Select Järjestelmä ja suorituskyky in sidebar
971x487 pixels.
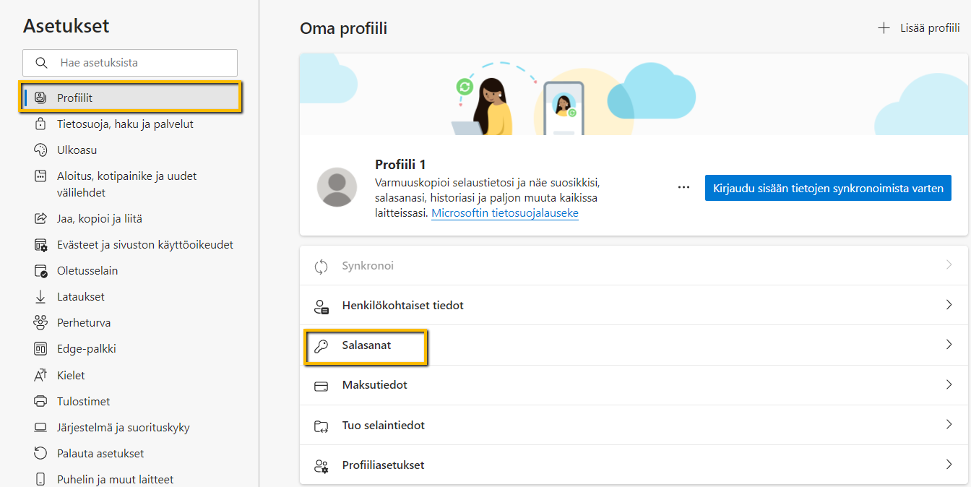pyautogui.click(x=123, y=428)
